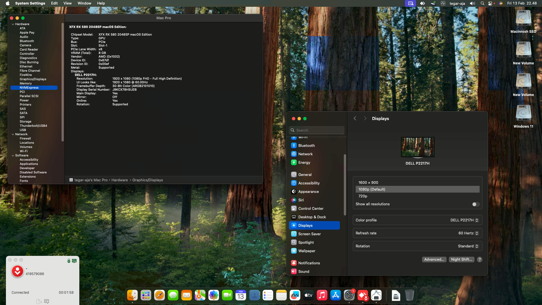Open the tegar-aja user menu in the menu bar

[457, 3]
